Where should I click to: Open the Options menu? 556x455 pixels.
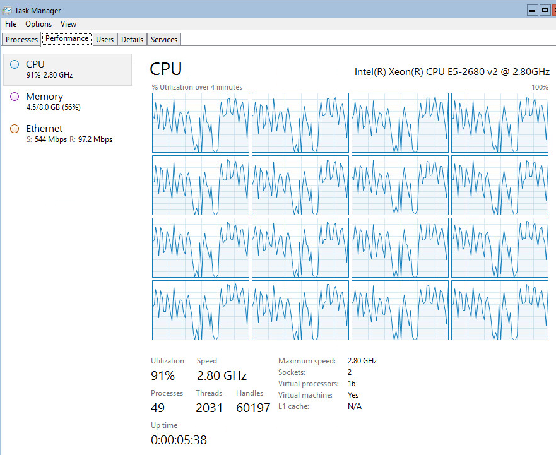click(38, 24)
